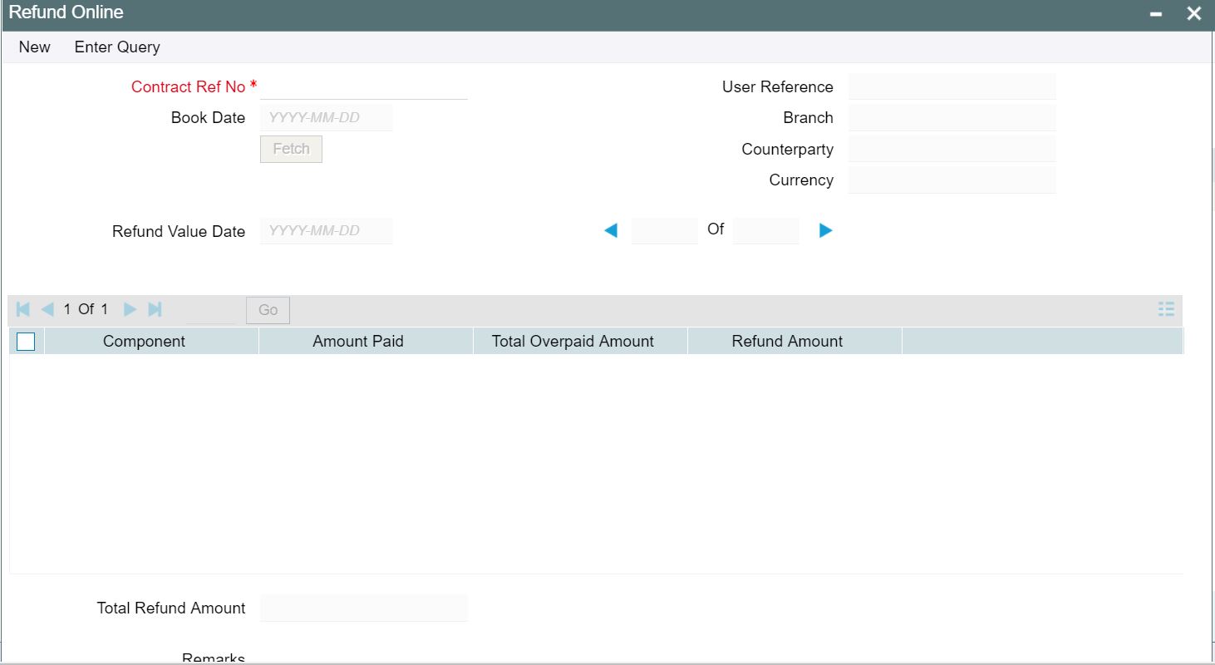
Task: Open the grid view options icon
Action: (1166, 309)
